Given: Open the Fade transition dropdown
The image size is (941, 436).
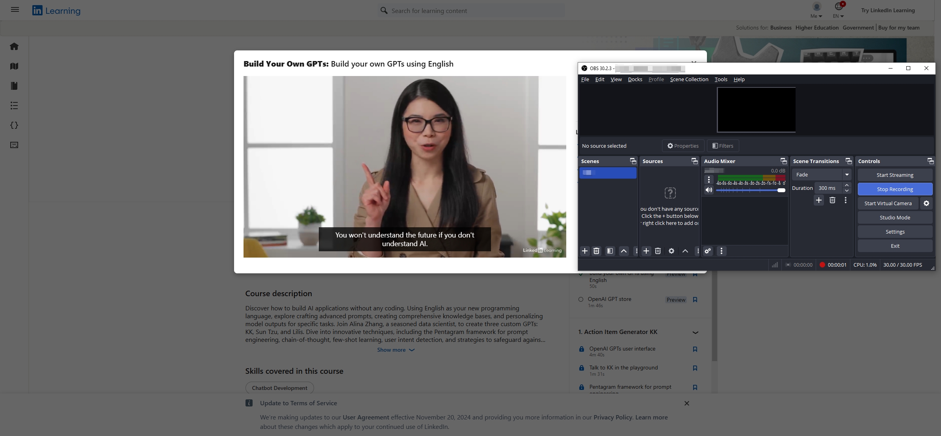Looking at the screenshot, I should click(x=846, y=174).
